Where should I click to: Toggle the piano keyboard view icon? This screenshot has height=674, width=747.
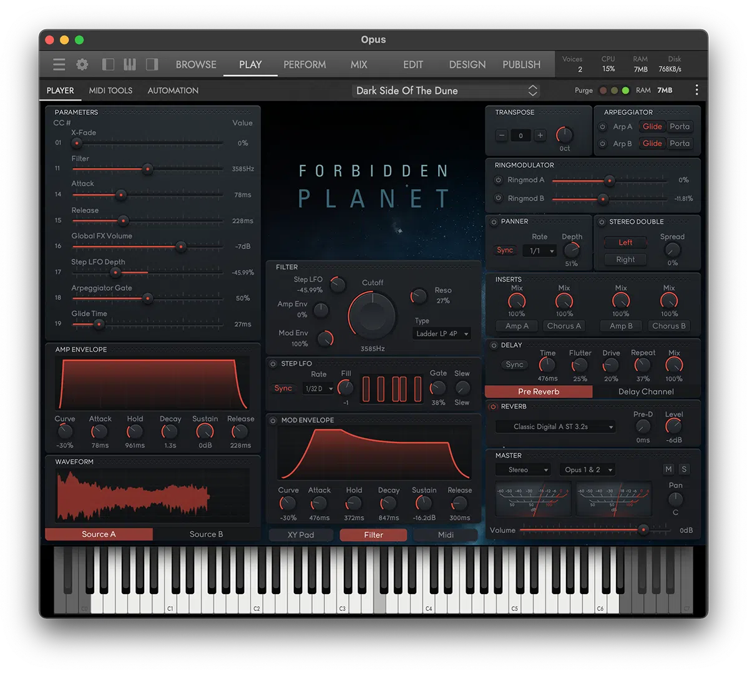[129, 64]
